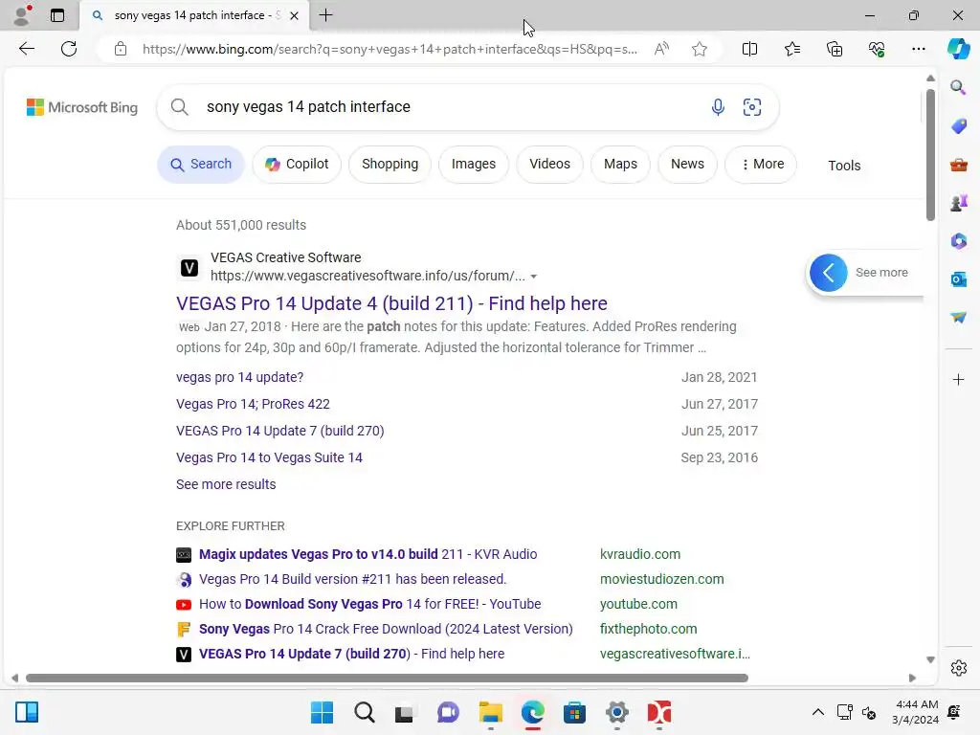Close the sony vegas search tab

(295, 15)
